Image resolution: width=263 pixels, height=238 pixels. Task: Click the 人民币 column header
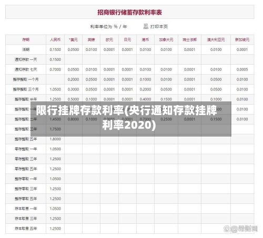pos(55,40)
